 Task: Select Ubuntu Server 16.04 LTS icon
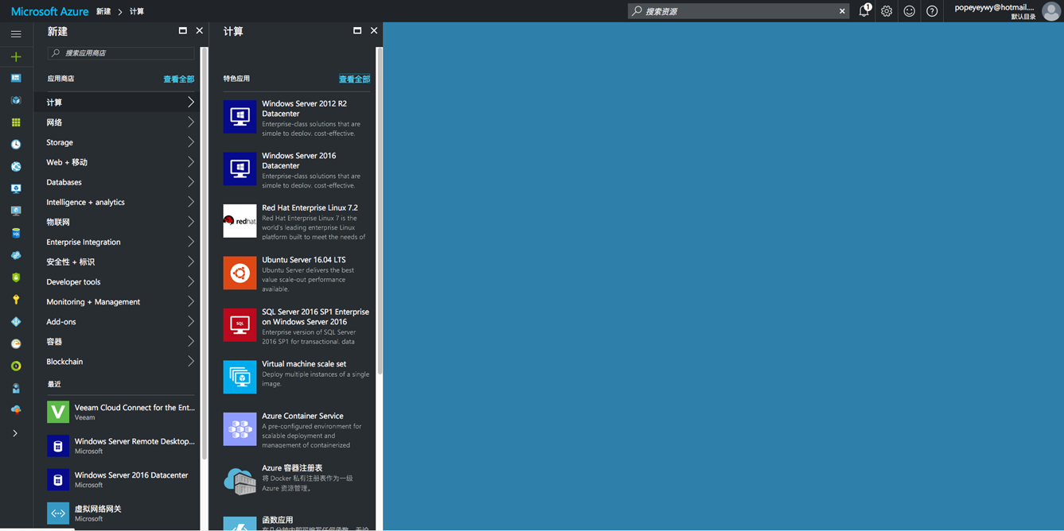point(240,273)
